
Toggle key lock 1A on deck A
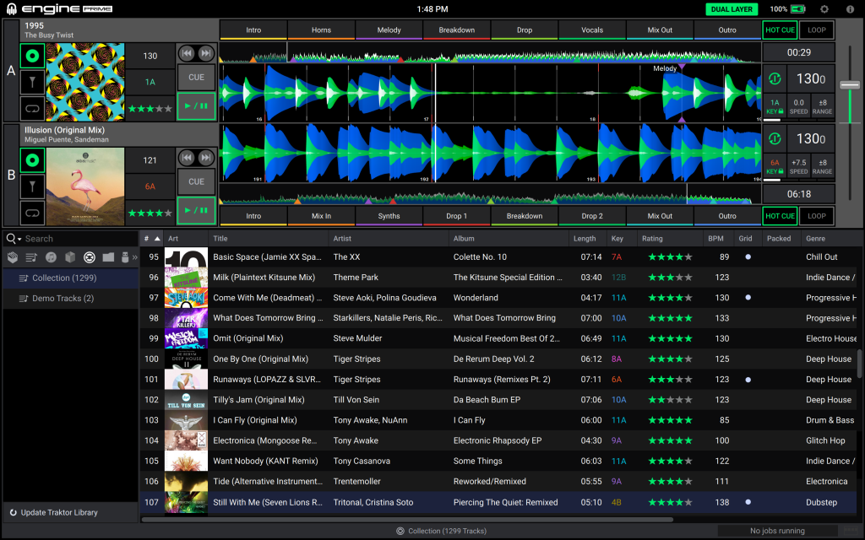[775, 107]
